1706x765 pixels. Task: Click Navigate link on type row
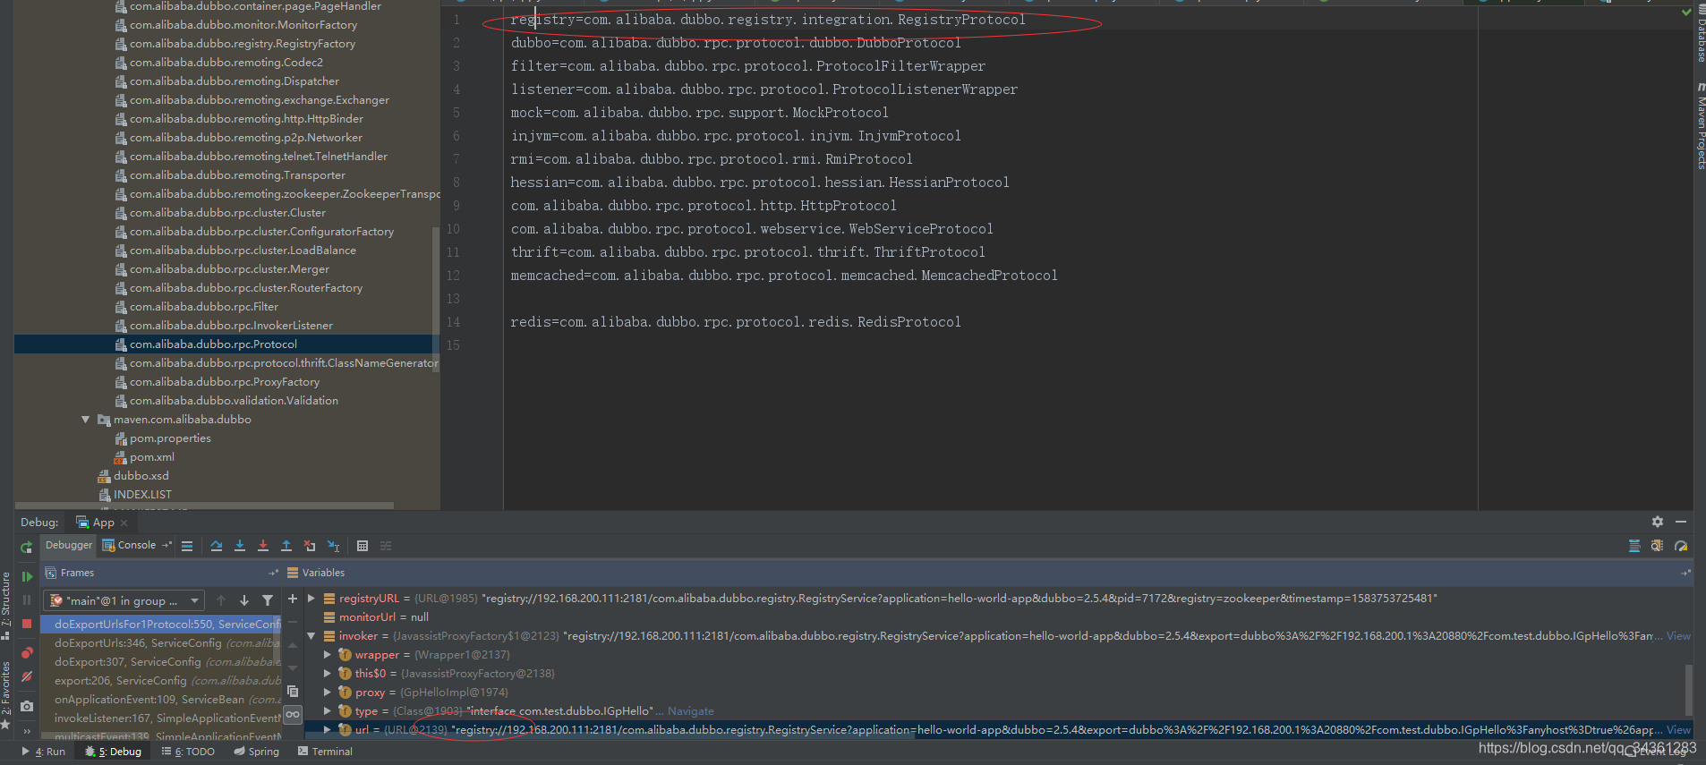[690, 711]
